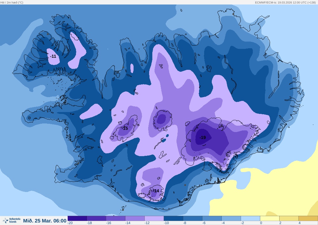Pick the legend swatch between -18 and -16
The width and height of the screenshot is (318, 225).
[96, 218]
